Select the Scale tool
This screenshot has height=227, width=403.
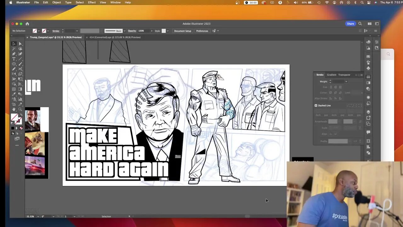pos(20,74)
